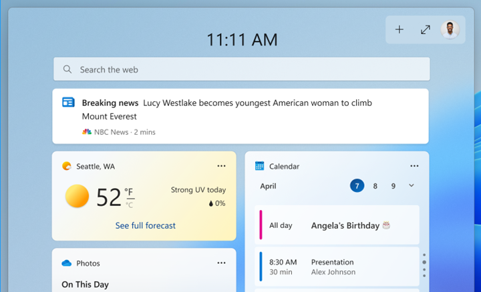Open the user profile avatar

(x=450, y=30)
